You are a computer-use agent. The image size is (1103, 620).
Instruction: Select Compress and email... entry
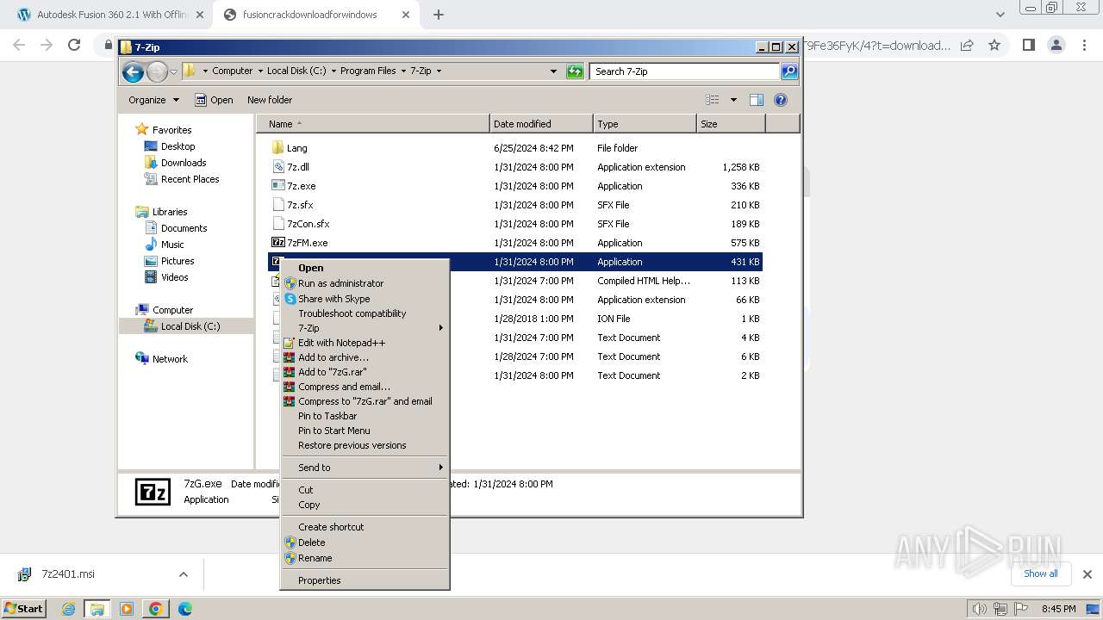[365, 387]
